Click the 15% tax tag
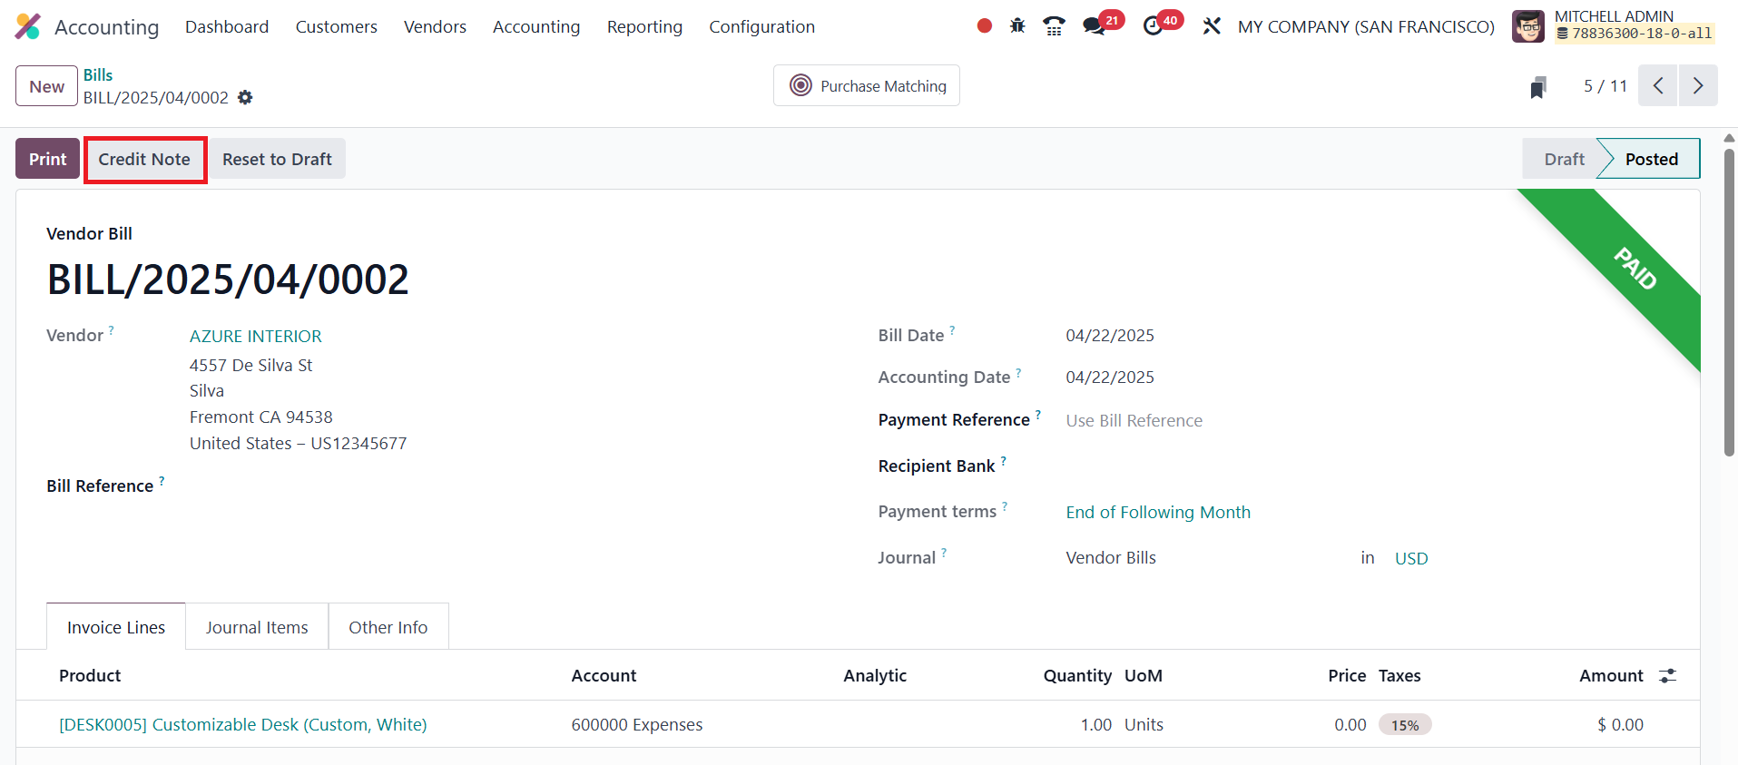The height and width of the screenshot is (765, 1738). [x=1404, y=725]
